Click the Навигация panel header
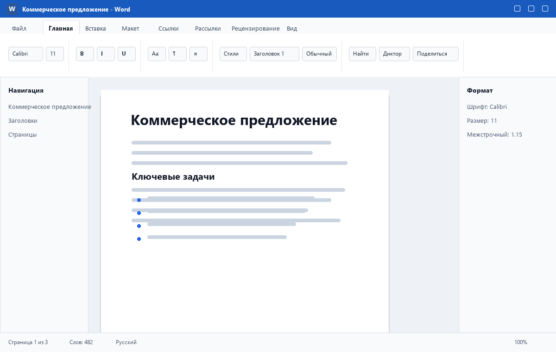The height and width of the screenshot is (352, 556). 26,90
